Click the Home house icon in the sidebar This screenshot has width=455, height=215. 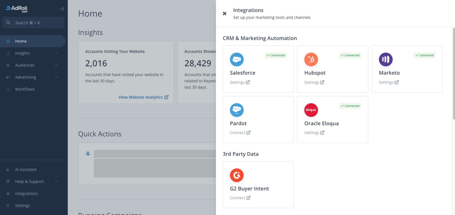pyautogui.click(x=8, y=41)
